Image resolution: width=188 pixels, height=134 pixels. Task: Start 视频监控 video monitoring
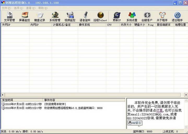coord(70,16)
